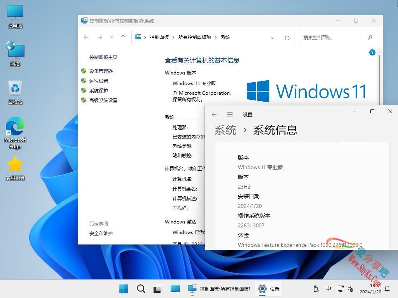Click the shield icon beside 高级系统设置
This screenshot has width=398, height=298.
click(x=84, y=100)
